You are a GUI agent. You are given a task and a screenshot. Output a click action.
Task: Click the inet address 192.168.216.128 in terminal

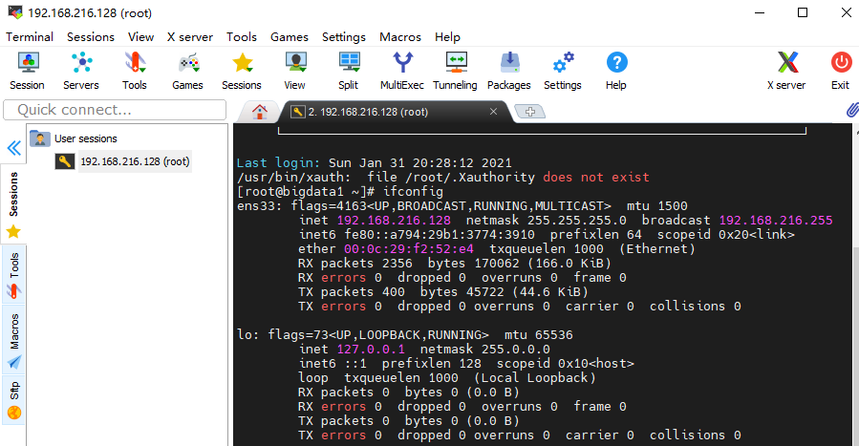[394, 220]
